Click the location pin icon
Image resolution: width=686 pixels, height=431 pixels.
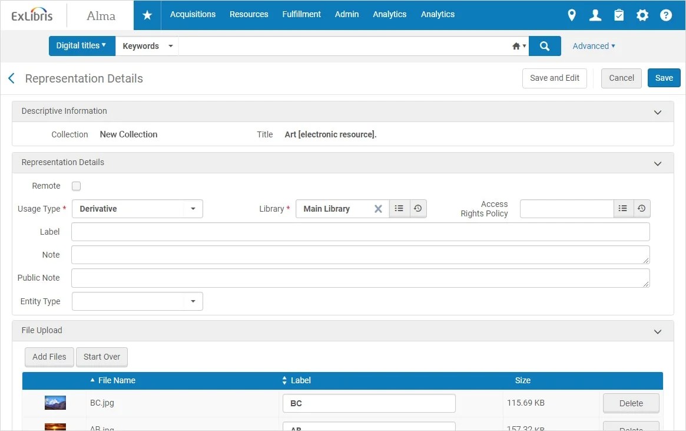click(571, 15)
